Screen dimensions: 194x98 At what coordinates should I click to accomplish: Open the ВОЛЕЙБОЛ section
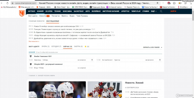click(96, 11)
